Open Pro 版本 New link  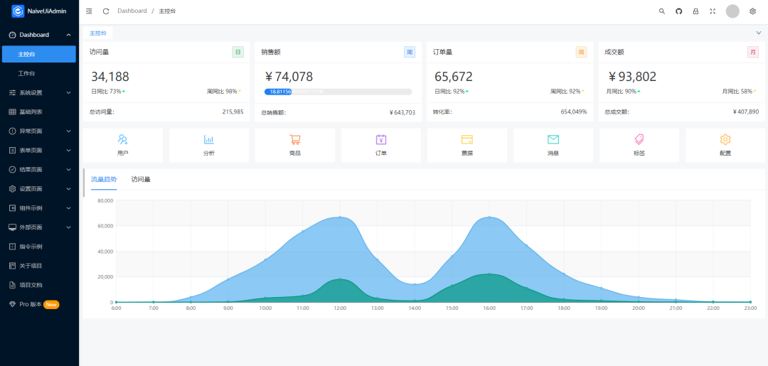coord(38,304)
